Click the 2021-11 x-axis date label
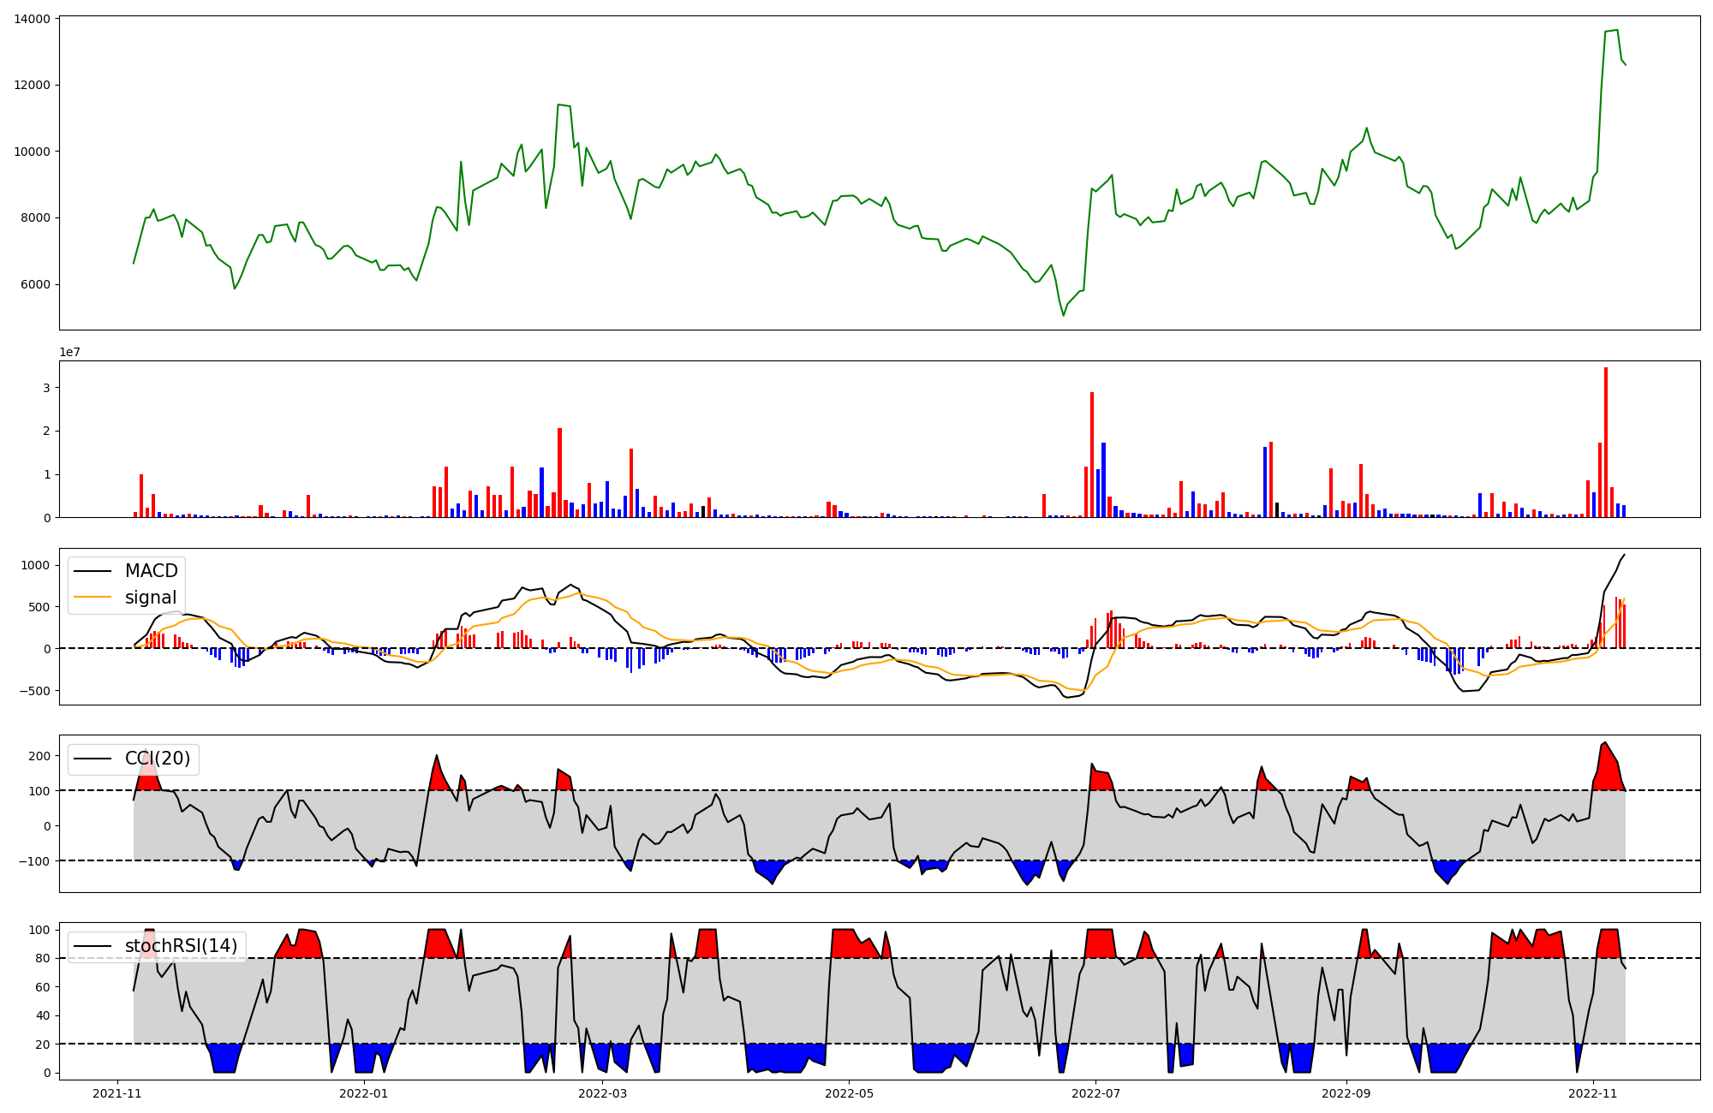This screenshot has height=1113, width=1713. coord(117,1093)
